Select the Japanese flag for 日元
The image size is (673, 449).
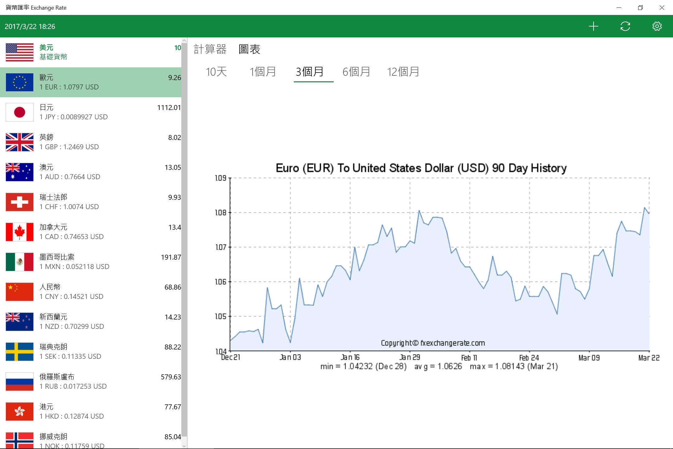[19, 112]
